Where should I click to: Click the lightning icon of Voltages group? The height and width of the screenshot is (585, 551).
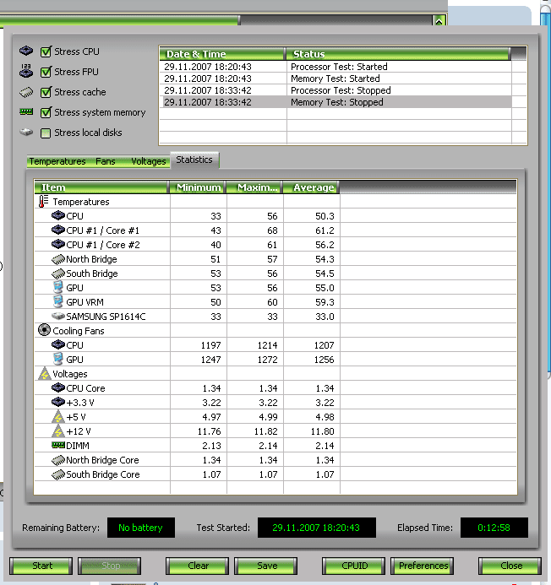(45, 373)
